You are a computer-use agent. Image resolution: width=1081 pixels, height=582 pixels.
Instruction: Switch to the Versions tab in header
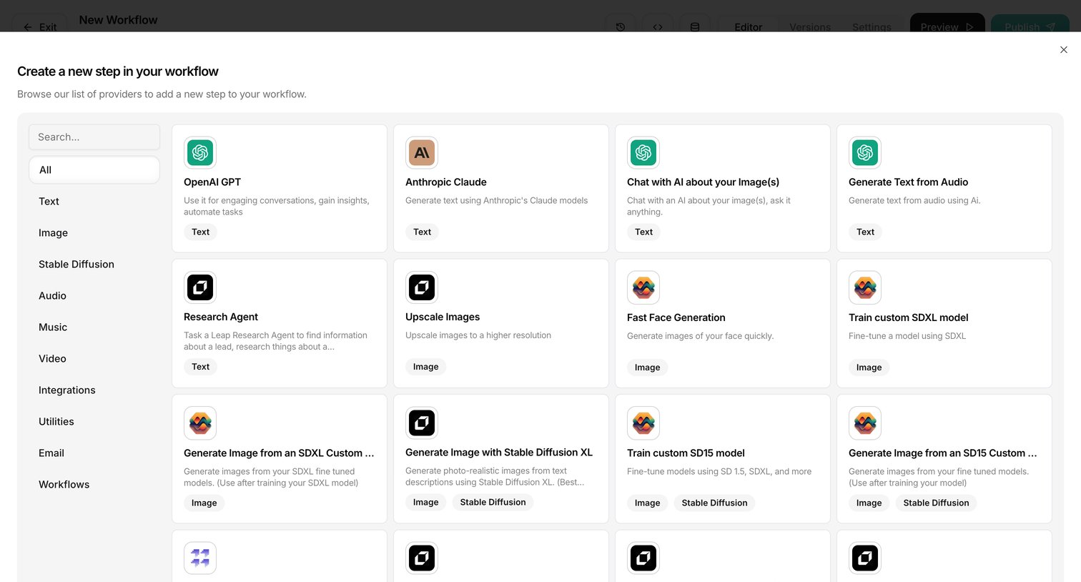pos(810,26)
